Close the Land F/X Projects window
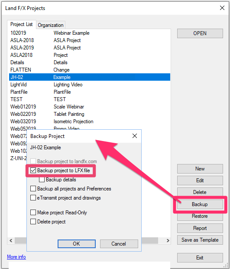 click(x=222, y=8)
